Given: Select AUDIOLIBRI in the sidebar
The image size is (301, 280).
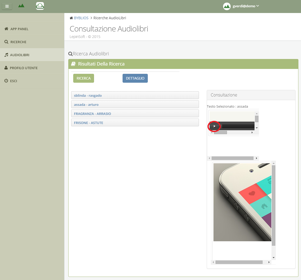Looking at the screenshot, I should tap(32, 55).
